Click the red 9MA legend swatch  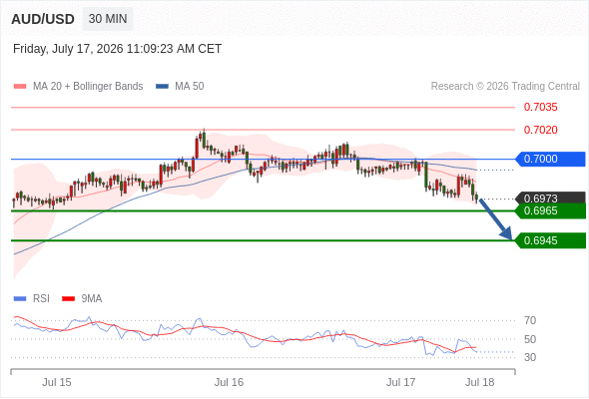coord(68,299)
